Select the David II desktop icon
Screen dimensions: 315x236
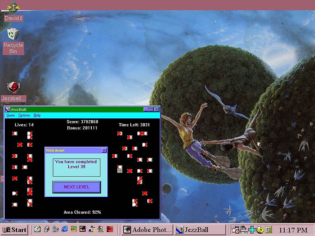(x=13, y=11)
